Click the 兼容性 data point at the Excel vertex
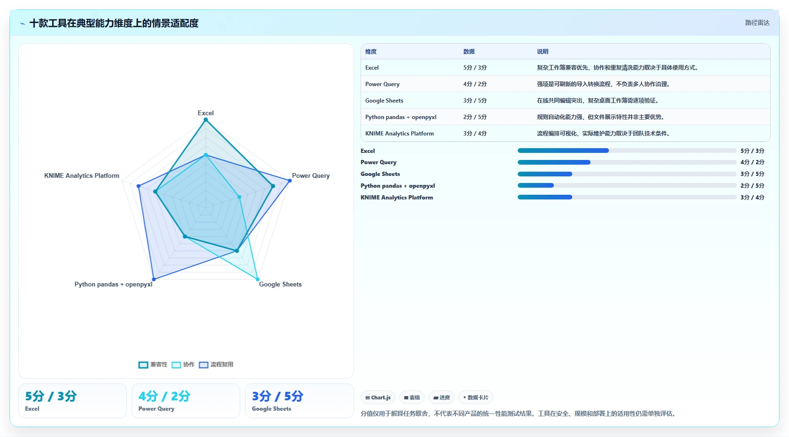 pos(205,120)
